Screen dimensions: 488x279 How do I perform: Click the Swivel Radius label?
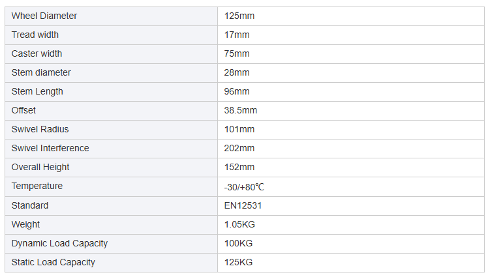(x=40, y=129)
